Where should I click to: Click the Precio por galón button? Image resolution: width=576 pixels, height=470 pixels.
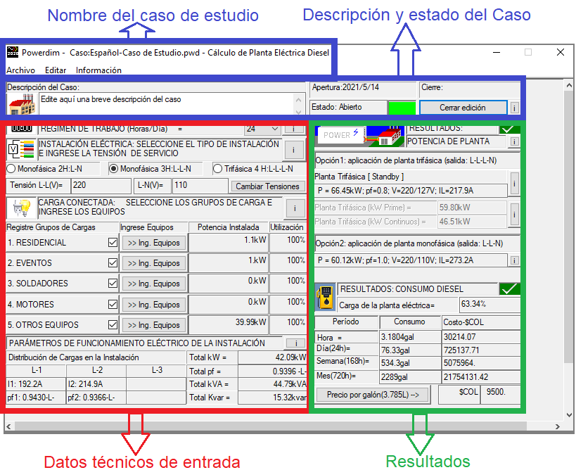pyautogui.click(x=372, y=395)
